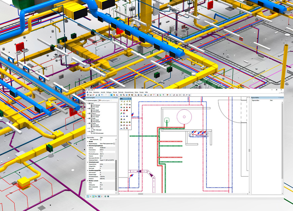Switch to the Projektnavigator tab
The width and height of the screenshot is (293, 211).
[104, 100]
